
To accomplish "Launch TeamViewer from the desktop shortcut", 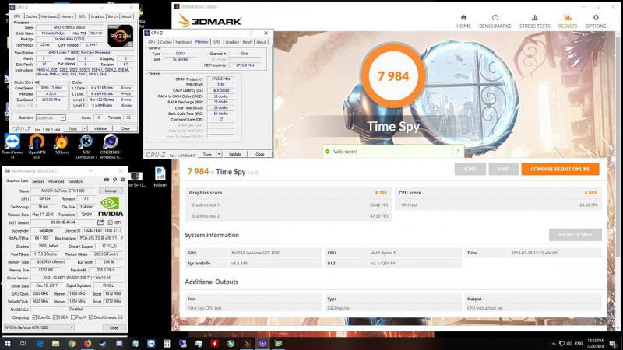I will click(x=11, y=143).
